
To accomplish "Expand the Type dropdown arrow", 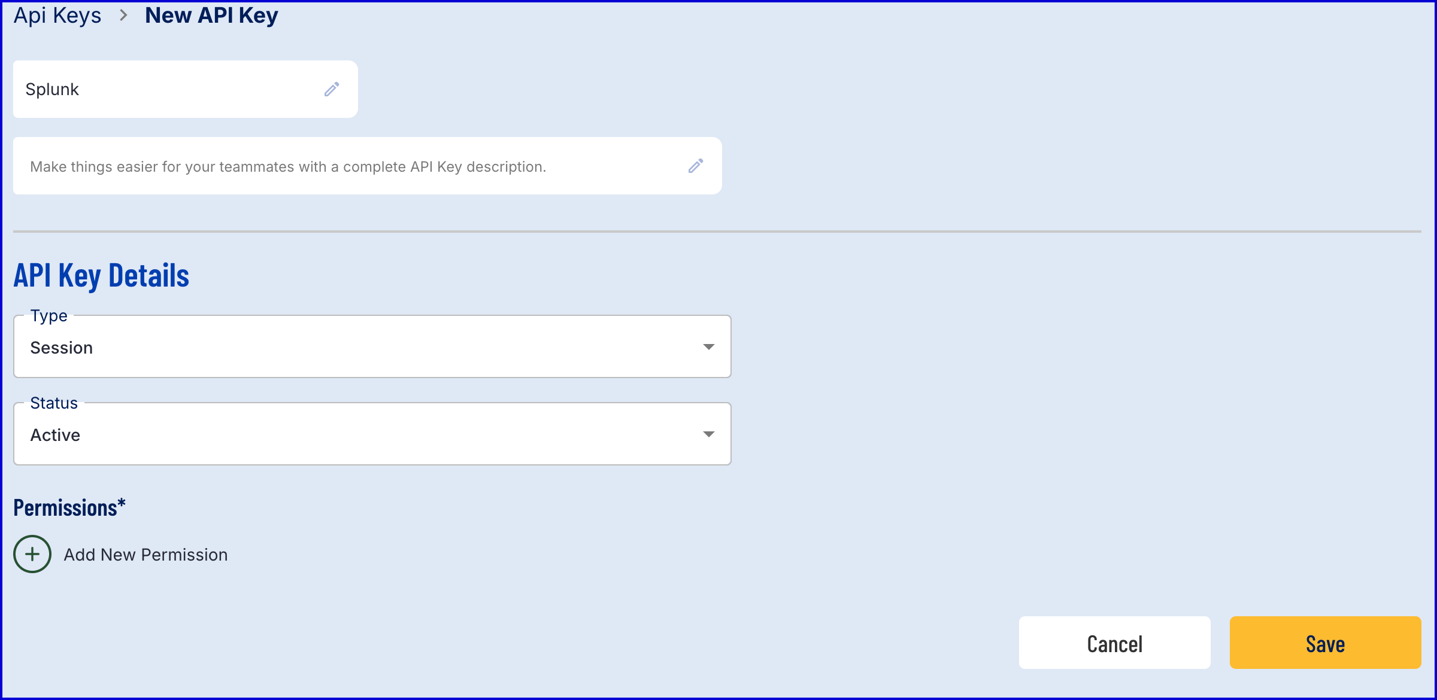I will [x=708, y=347].
